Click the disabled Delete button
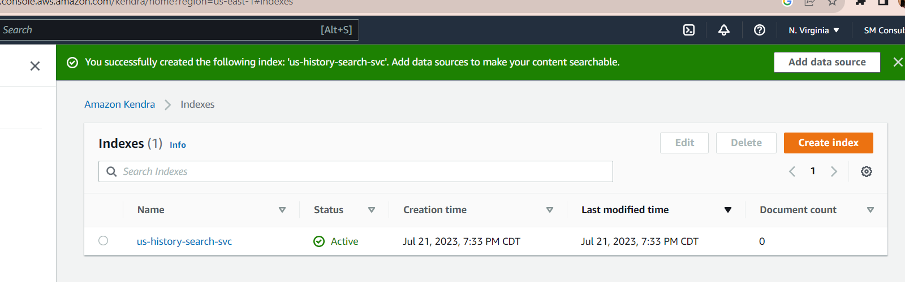 click(x=746, y=143)
